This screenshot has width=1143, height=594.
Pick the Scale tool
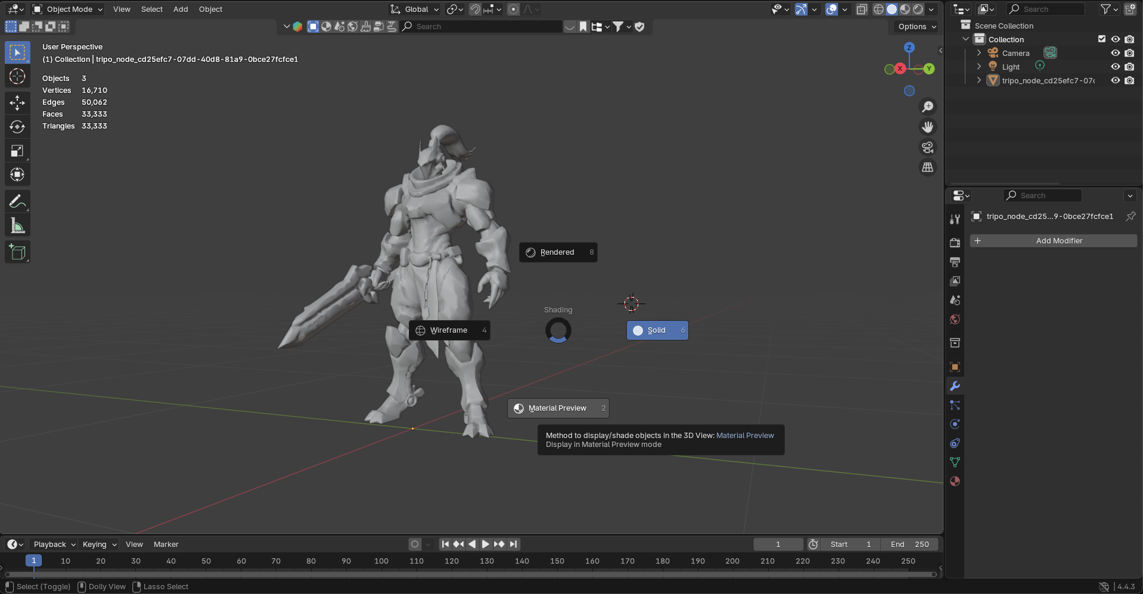point(17,151)
